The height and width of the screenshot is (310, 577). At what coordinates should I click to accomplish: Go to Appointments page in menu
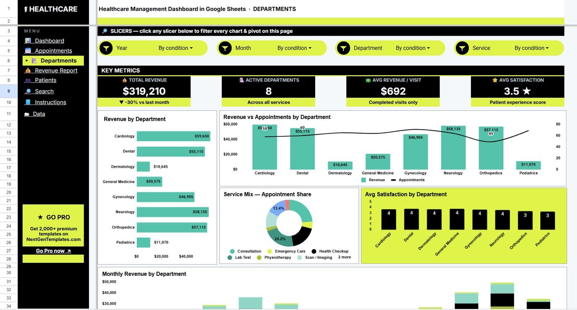coord(53,51)
